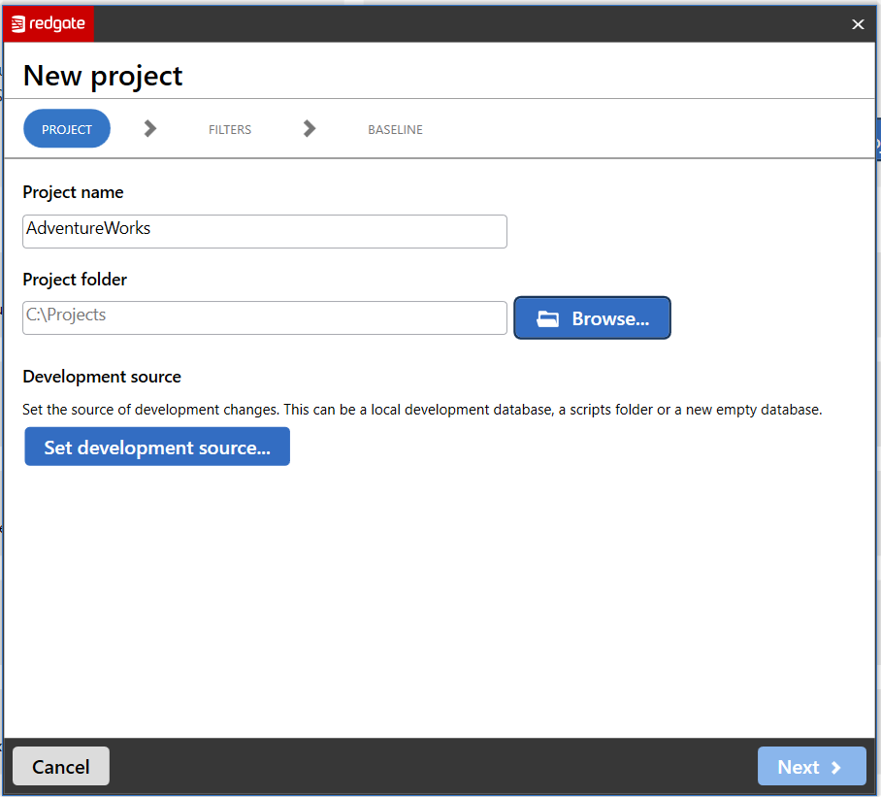The height and width of the screenshot is (797, 881).
Task: Select the PROJECT step tab
Action: coord(67,129)
